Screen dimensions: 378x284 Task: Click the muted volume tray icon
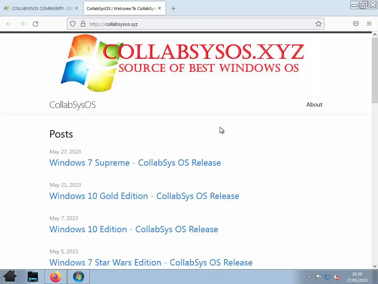click(x=336, y=277)
